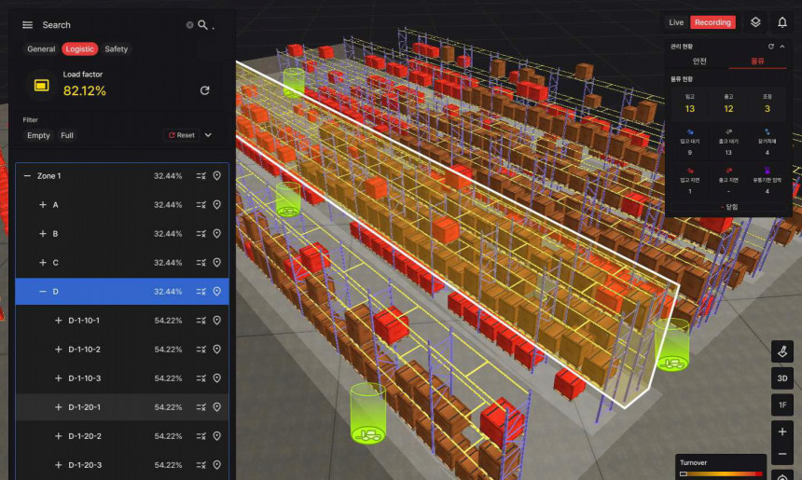Activate the joystick navigation control

pos(782,351)
